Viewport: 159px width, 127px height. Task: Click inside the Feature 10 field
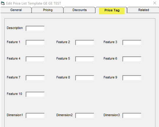tap(35, 94)
